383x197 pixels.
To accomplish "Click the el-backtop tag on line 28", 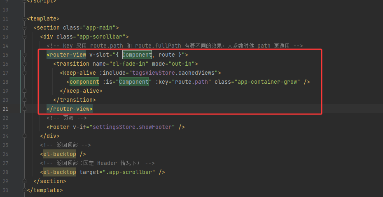I will [60, 172].
